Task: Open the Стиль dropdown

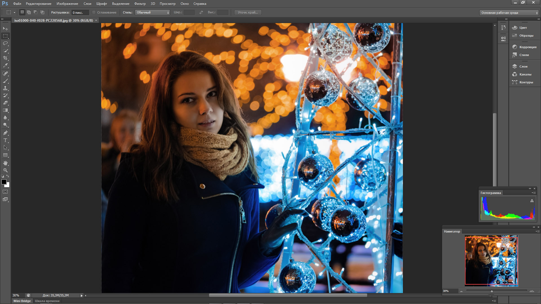Action: (x=152, y=12)
